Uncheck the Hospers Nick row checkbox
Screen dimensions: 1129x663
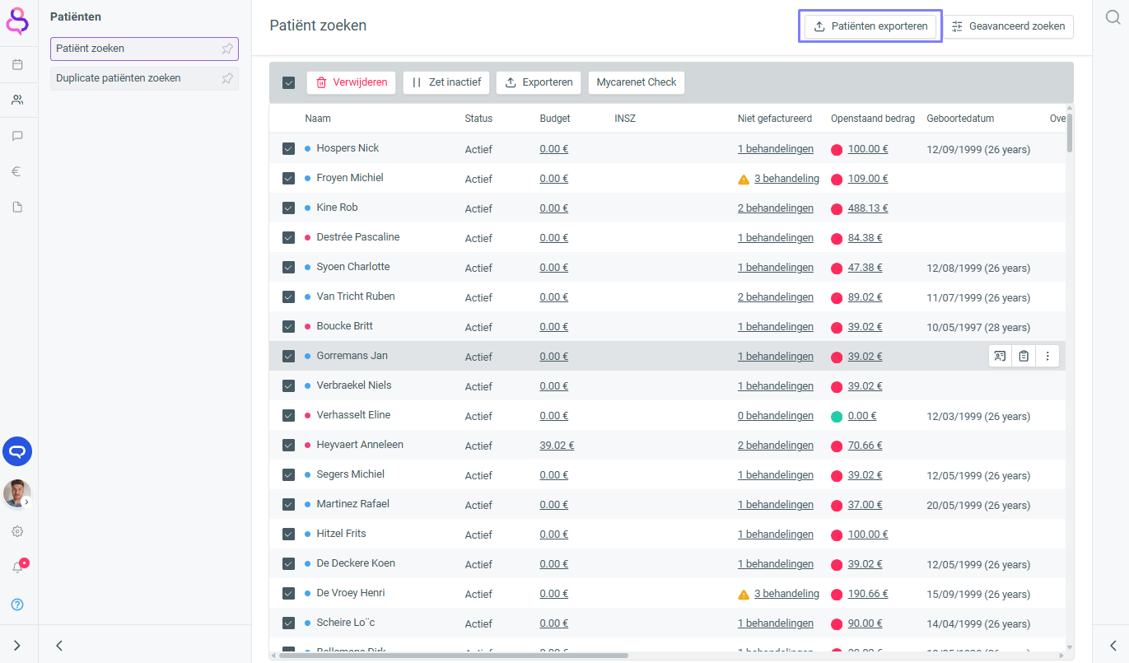point(288,149)
